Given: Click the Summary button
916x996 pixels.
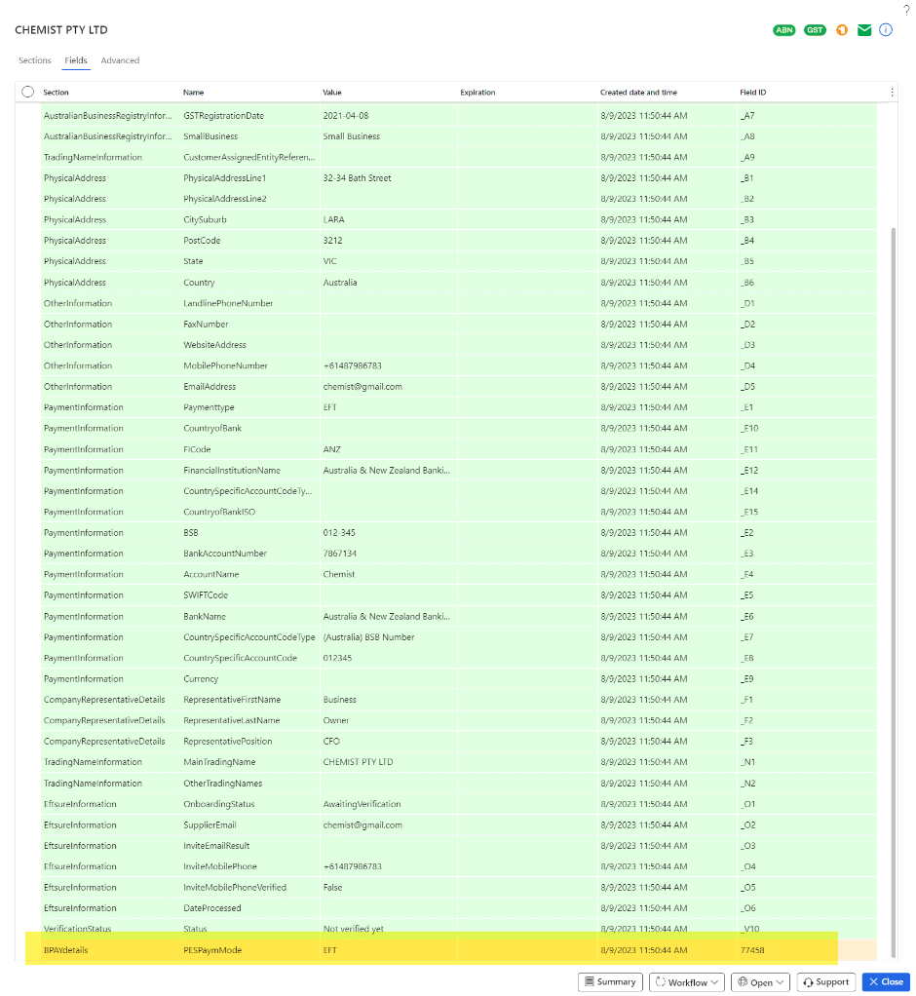Looking at the screenshot, I should coord(610,982).
